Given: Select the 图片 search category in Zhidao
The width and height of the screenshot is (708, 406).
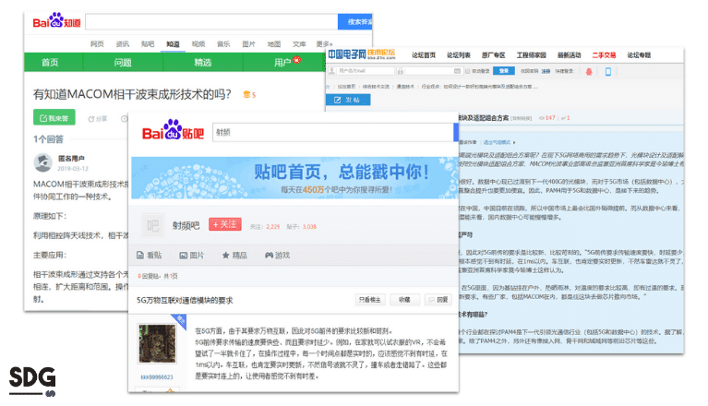Looking at the screenshot, I should click(249, 43).
